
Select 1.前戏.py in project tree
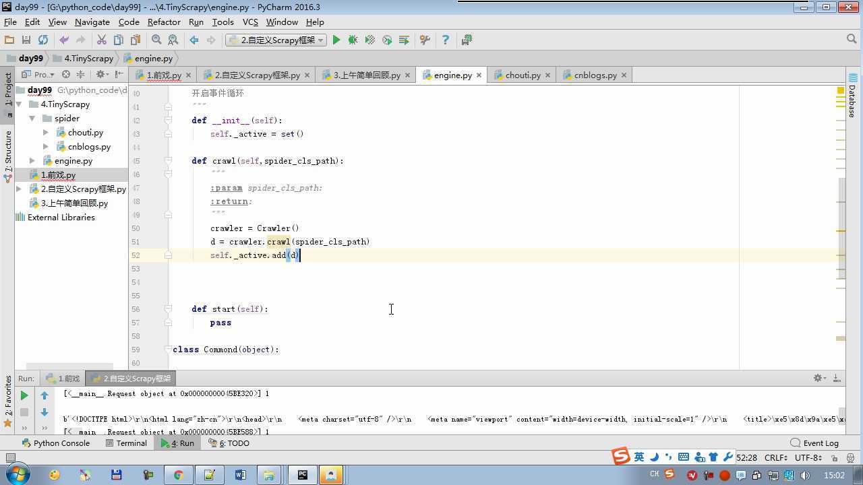pyautogui.click(x=58, y=175)
